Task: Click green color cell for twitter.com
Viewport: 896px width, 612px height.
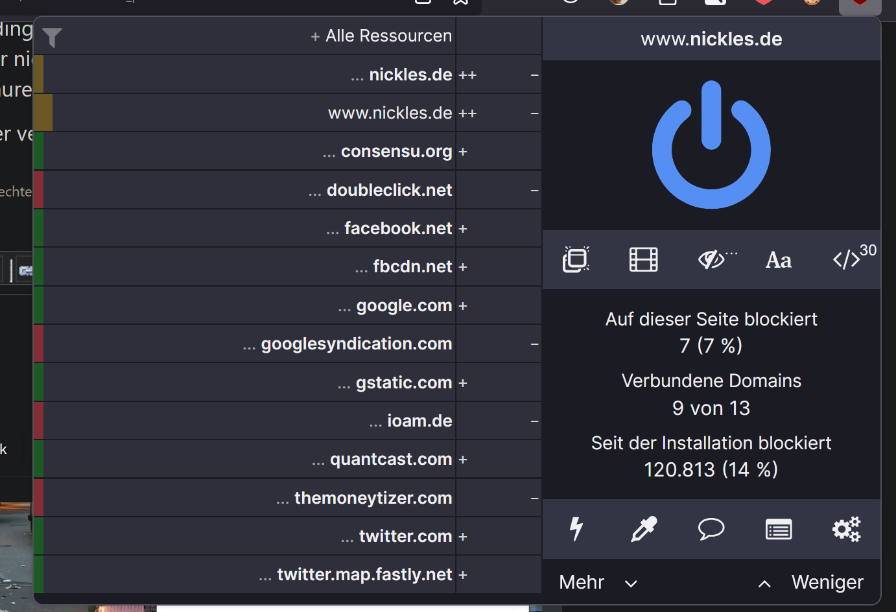Action: 38,536
